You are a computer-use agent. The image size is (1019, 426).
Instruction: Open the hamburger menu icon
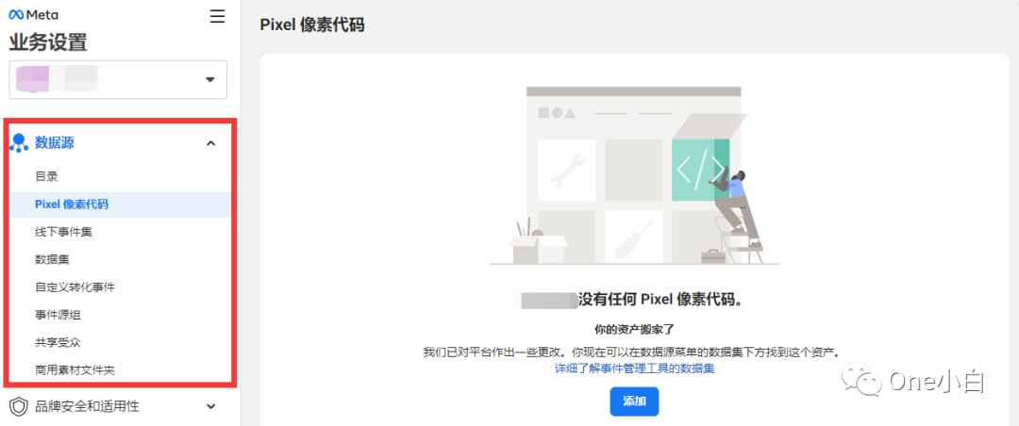pos(218,16)
